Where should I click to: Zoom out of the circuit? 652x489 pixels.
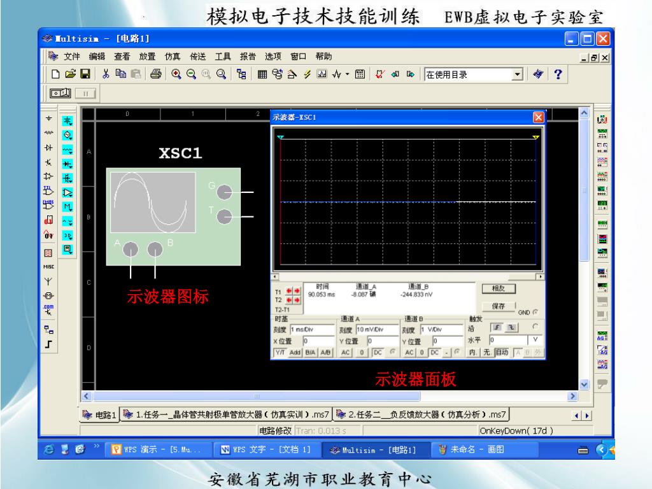191,74
